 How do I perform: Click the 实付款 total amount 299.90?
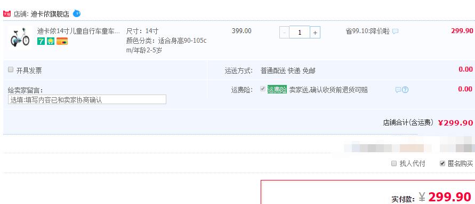click(449, 197)
